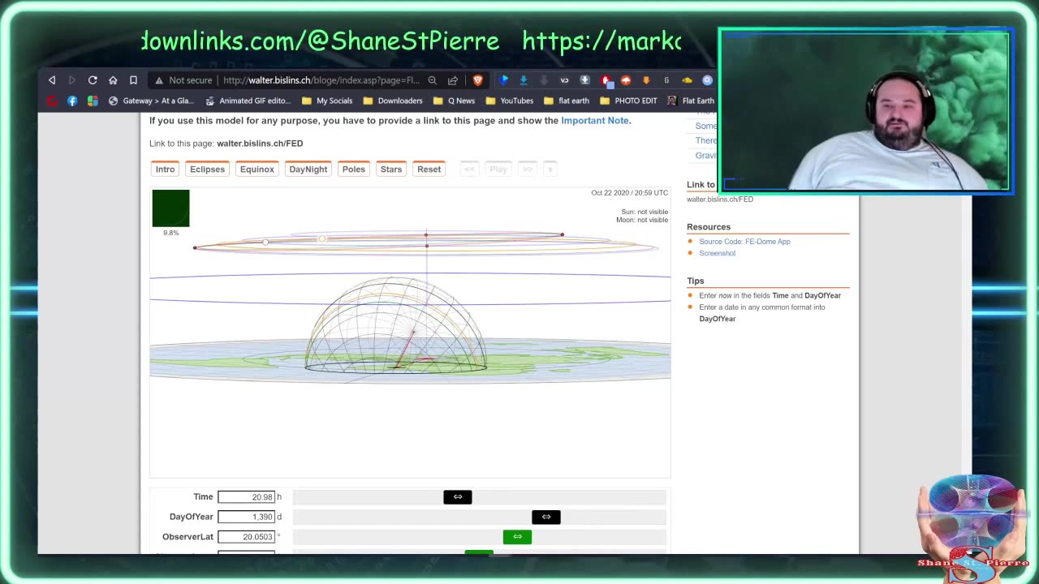The width and height of the screenshot is (1039, 584).
Task: Open the Flat Earth bookmark with avatar
Action: [x=691, y=101]
